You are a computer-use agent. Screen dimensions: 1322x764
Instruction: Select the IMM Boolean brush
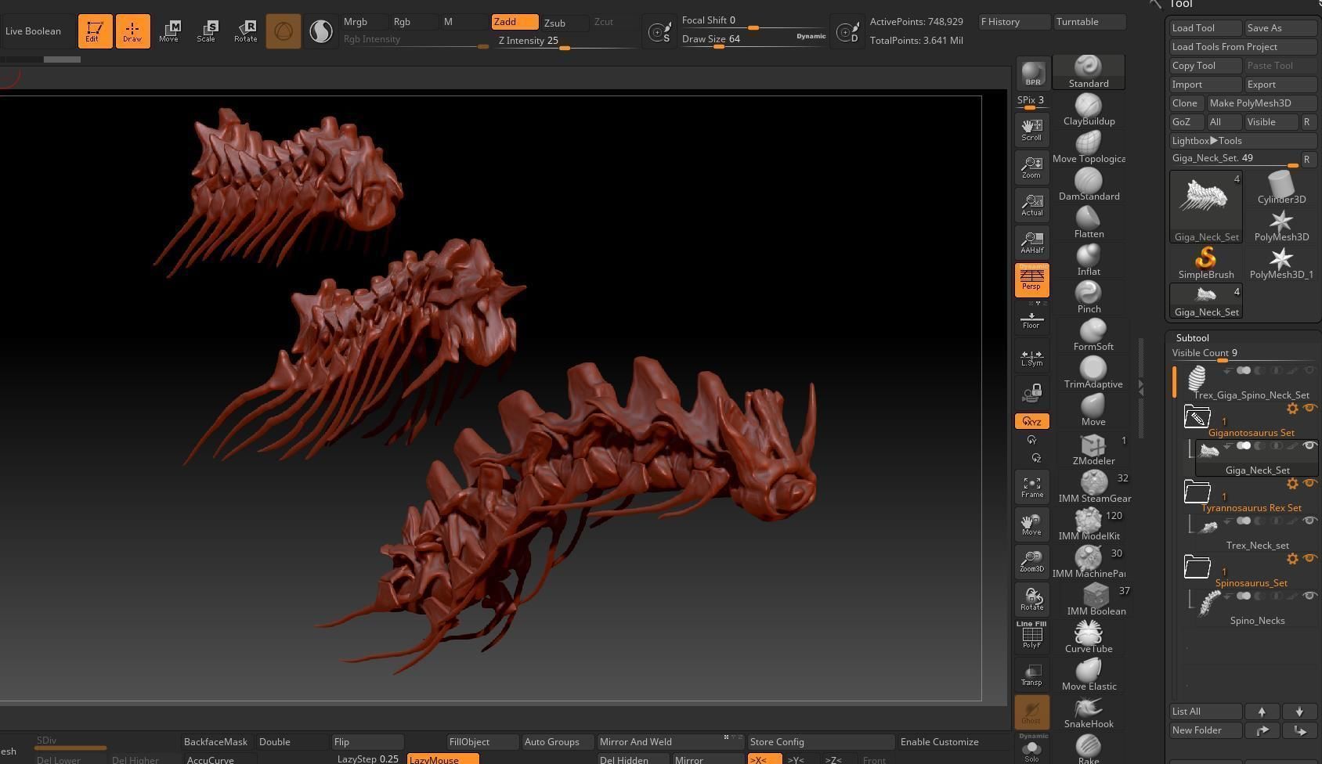coord(1095,600)
